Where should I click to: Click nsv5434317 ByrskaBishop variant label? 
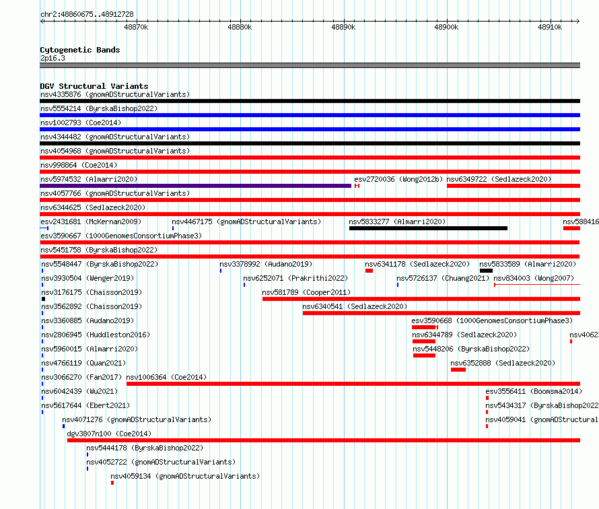tap(542, 405)
